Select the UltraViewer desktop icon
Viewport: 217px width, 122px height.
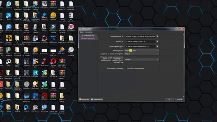8,28
